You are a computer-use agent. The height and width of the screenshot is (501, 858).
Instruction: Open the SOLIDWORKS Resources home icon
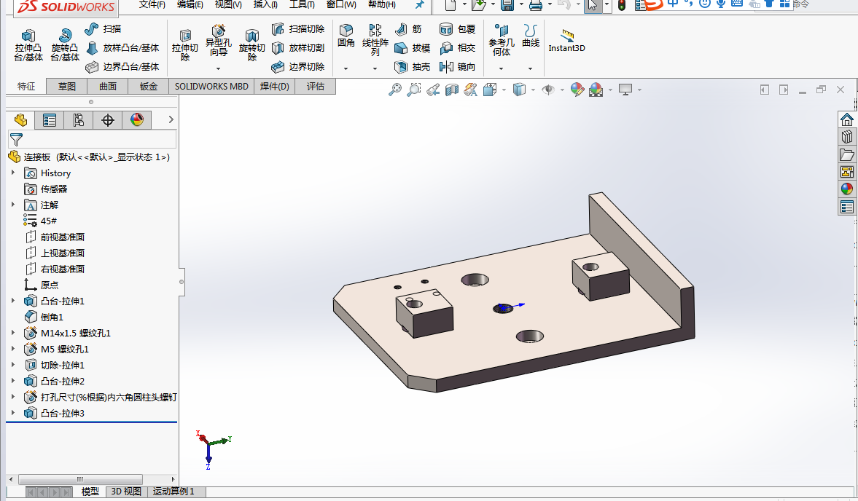(x=846, y=119)
